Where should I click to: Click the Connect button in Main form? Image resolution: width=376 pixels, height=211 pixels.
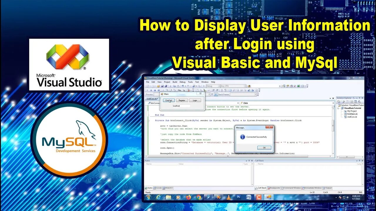point(169,100)
